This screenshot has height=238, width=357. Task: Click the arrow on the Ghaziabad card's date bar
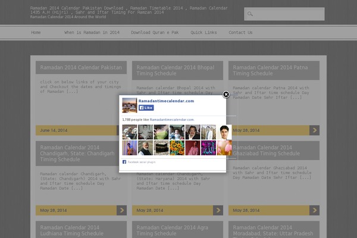[x=314, y=210]
